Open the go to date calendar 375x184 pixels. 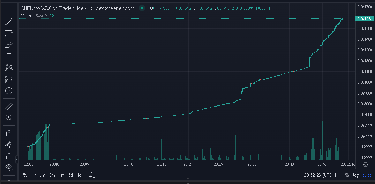coord(93,175)
